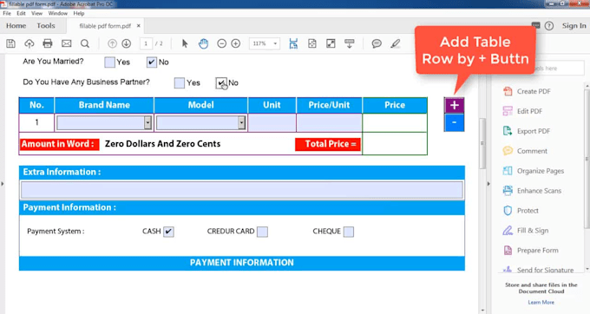Image resolution: width=590 pixels, height=314 pixels.
Task: Remove table row with blue minus button
Action: pos(454,122)
